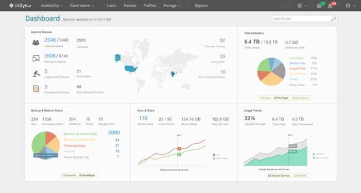Click the Image Files legend label

(x=297, y=68)
